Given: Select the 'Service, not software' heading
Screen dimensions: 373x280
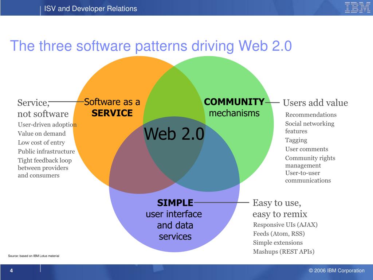Looking at the screenshot, I should [43, 108].
